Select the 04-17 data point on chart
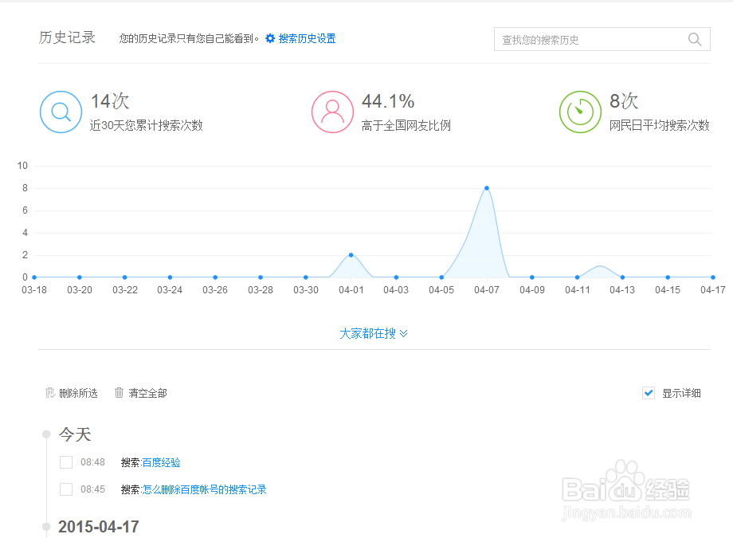 pos(713,277)
